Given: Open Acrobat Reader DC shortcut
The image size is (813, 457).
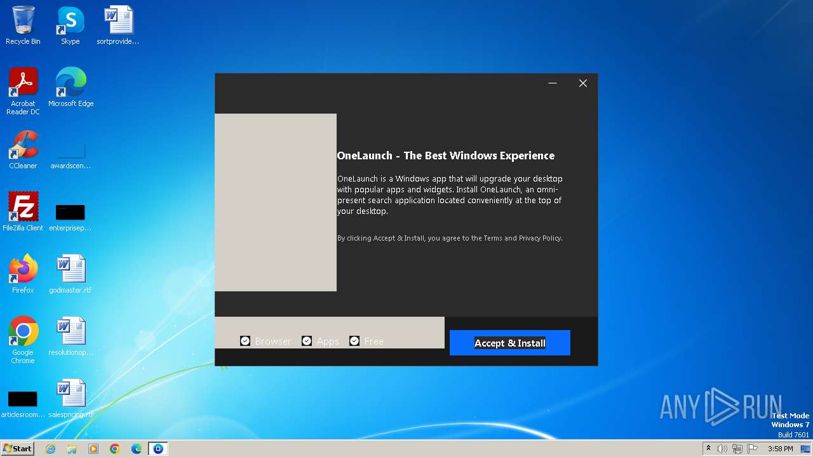Looking at the screenshot, I should (x=23, y=91).
